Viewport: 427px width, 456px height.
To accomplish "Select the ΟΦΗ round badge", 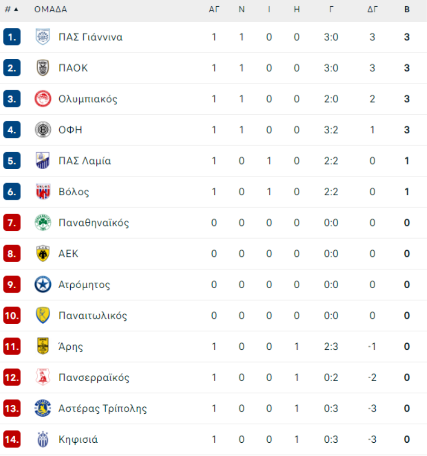I will tap(43, 130).
